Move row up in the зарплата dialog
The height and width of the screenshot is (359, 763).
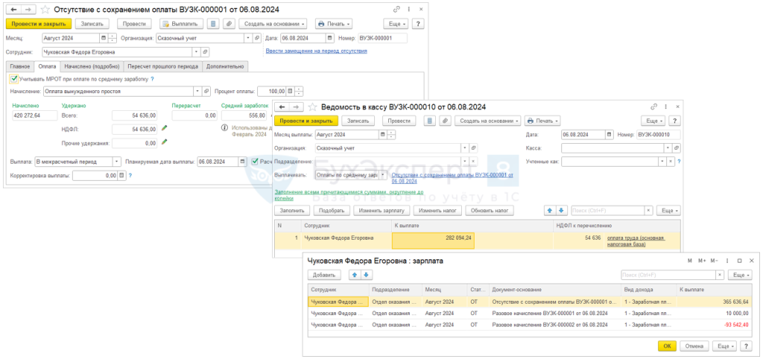point(355,275)
